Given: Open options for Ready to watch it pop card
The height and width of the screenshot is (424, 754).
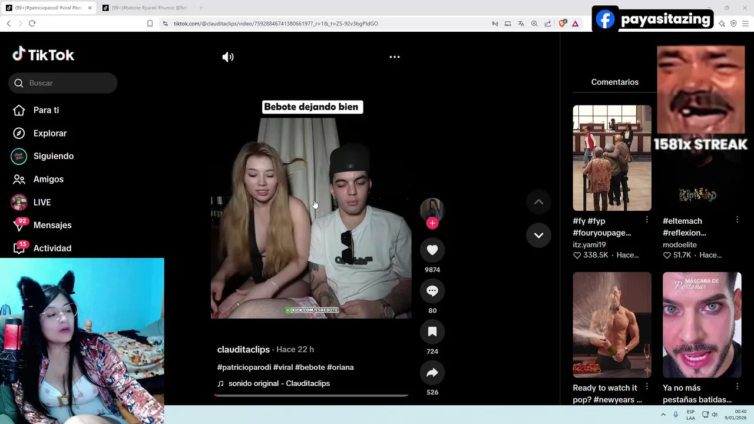Looking at the screenshot, I should point(647,387).
